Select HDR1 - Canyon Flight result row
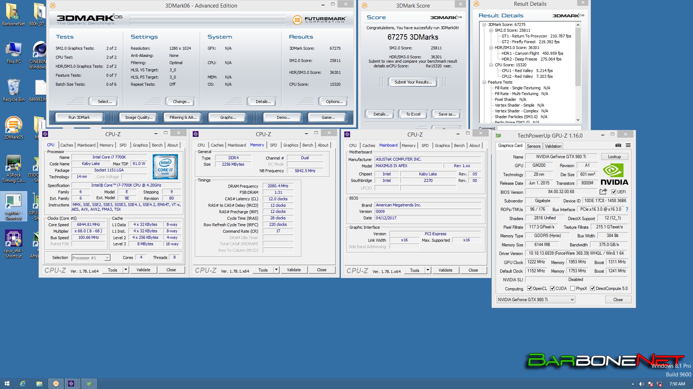Screen dimensions: 693x389 pyautogui.click(x=532, y=53)
